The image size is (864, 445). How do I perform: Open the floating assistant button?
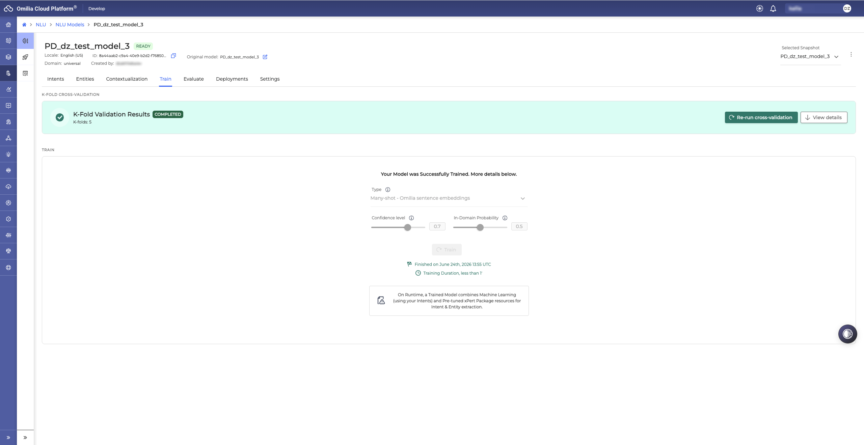pos(847,334)
